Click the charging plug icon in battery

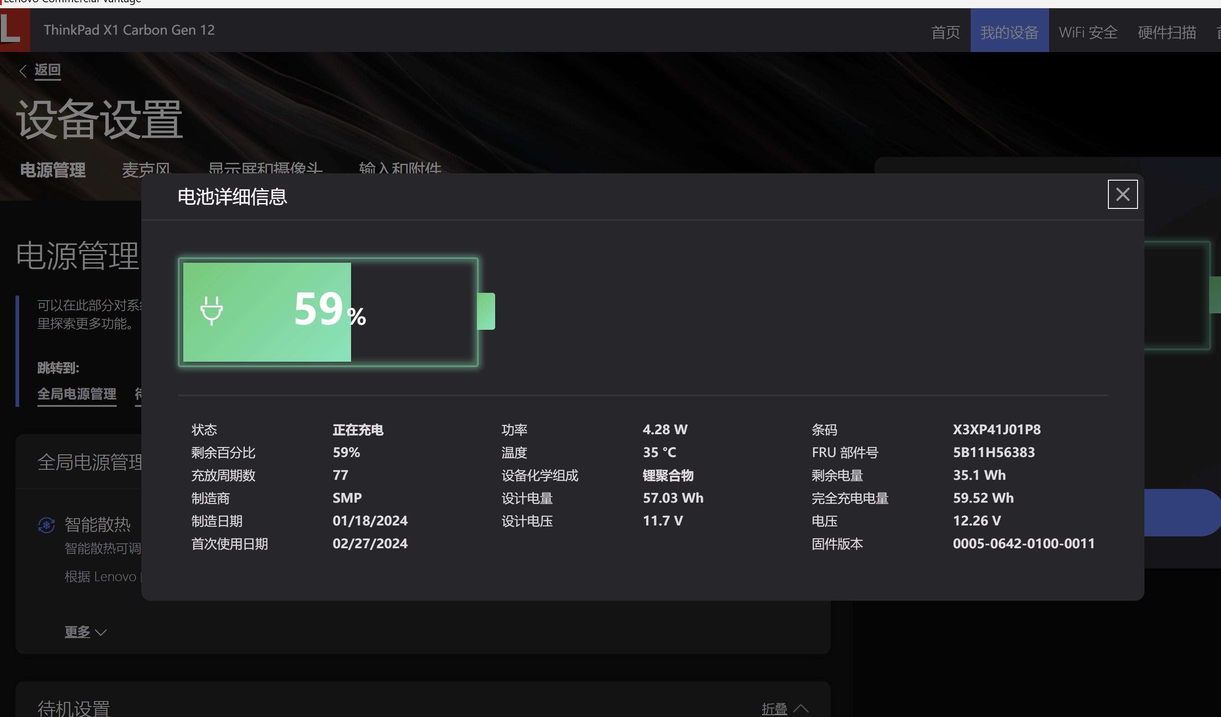212,310
